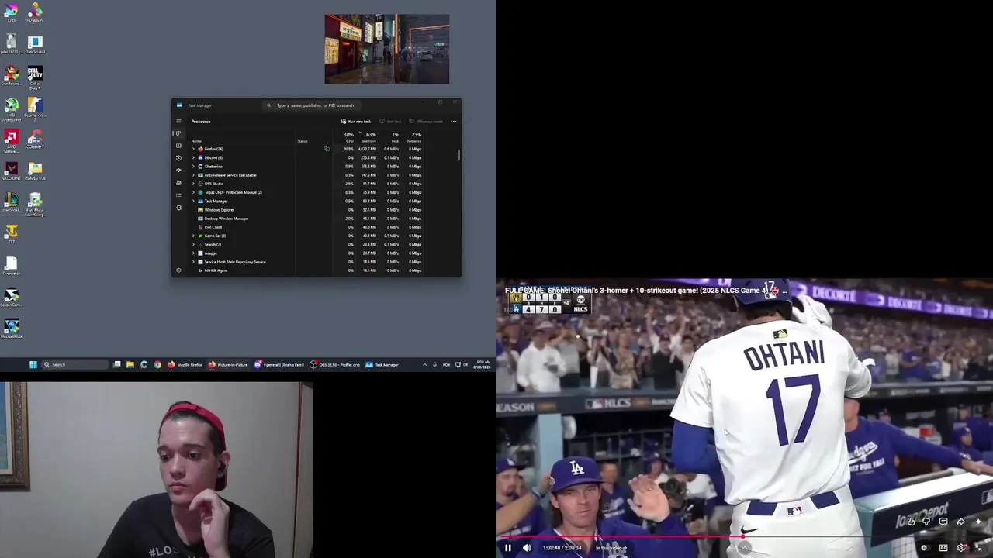Open YouTube video comments icon

943,522
